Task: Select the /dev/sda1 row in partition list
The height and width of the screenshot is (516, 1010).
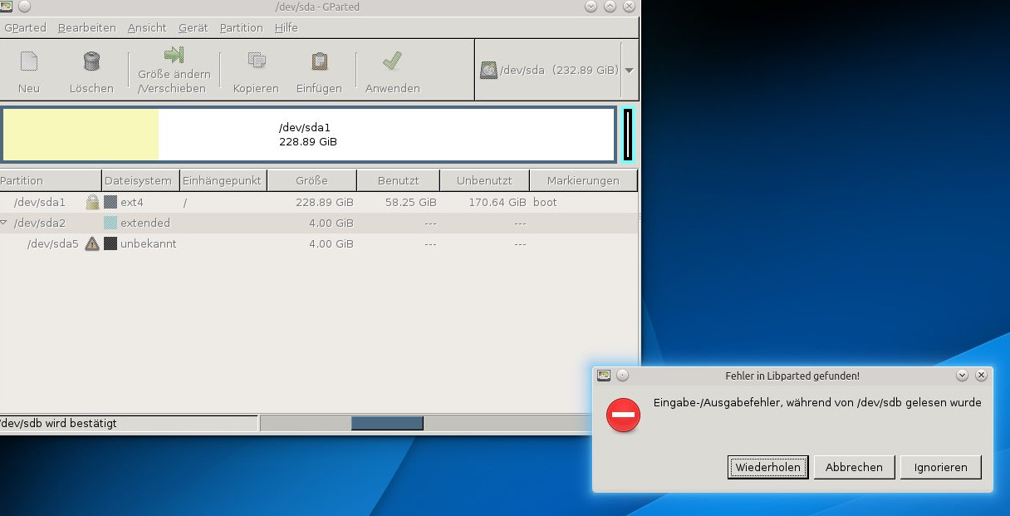Action: 319,202
